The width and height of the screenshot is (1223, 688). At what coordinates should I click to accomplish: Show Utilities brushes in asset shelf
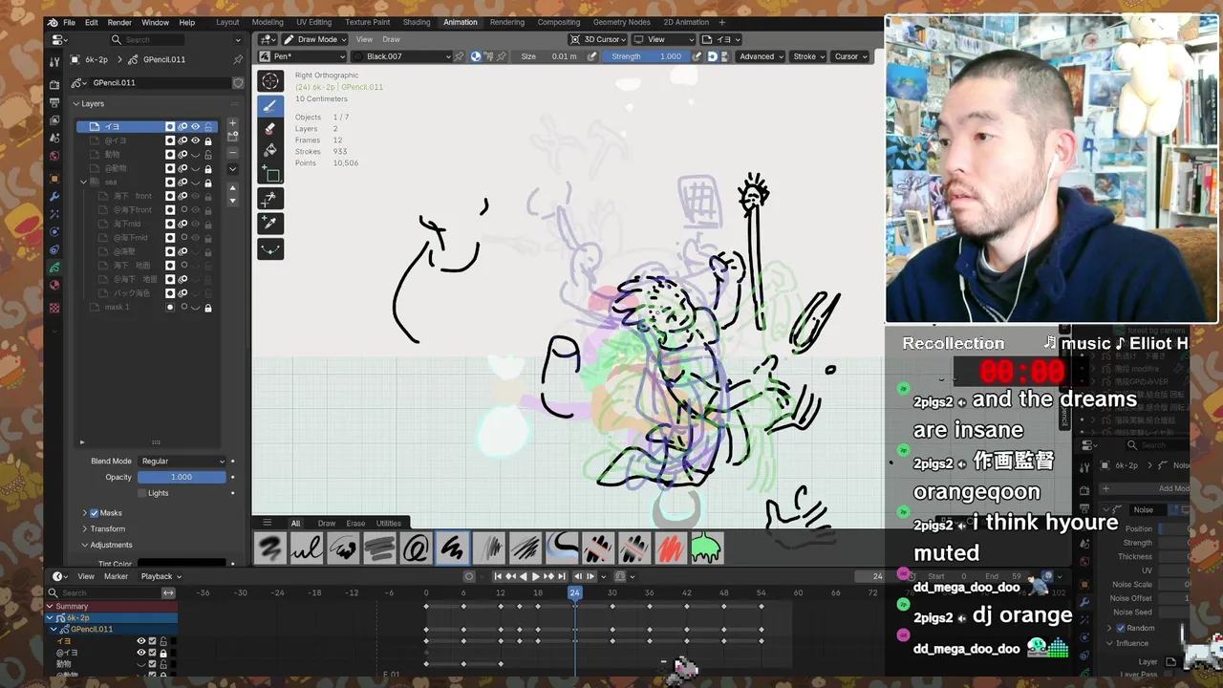388,523
